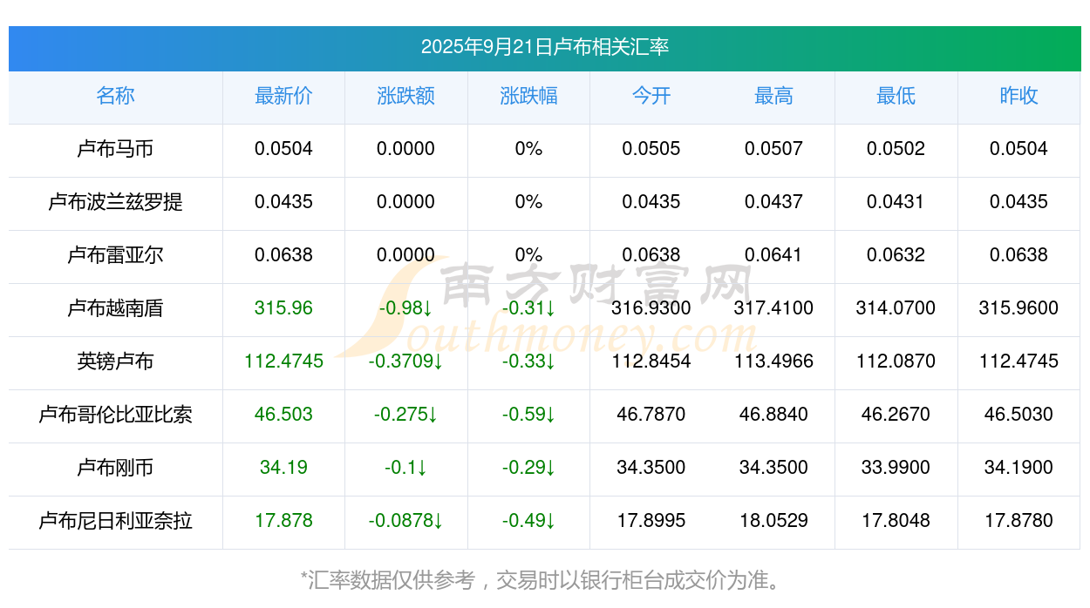Click the title 2025年9月21日卢布相关汇率

pos(545,47)
